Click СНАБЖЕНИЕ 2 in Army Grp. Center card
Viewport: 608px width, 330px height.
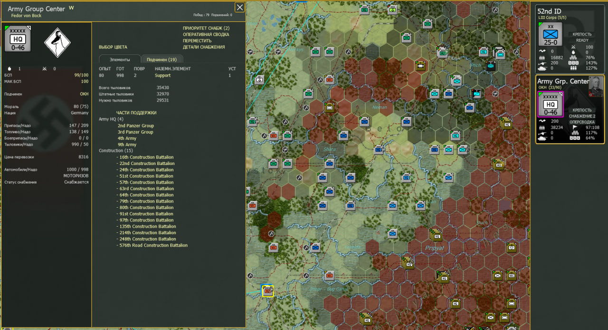582,116
